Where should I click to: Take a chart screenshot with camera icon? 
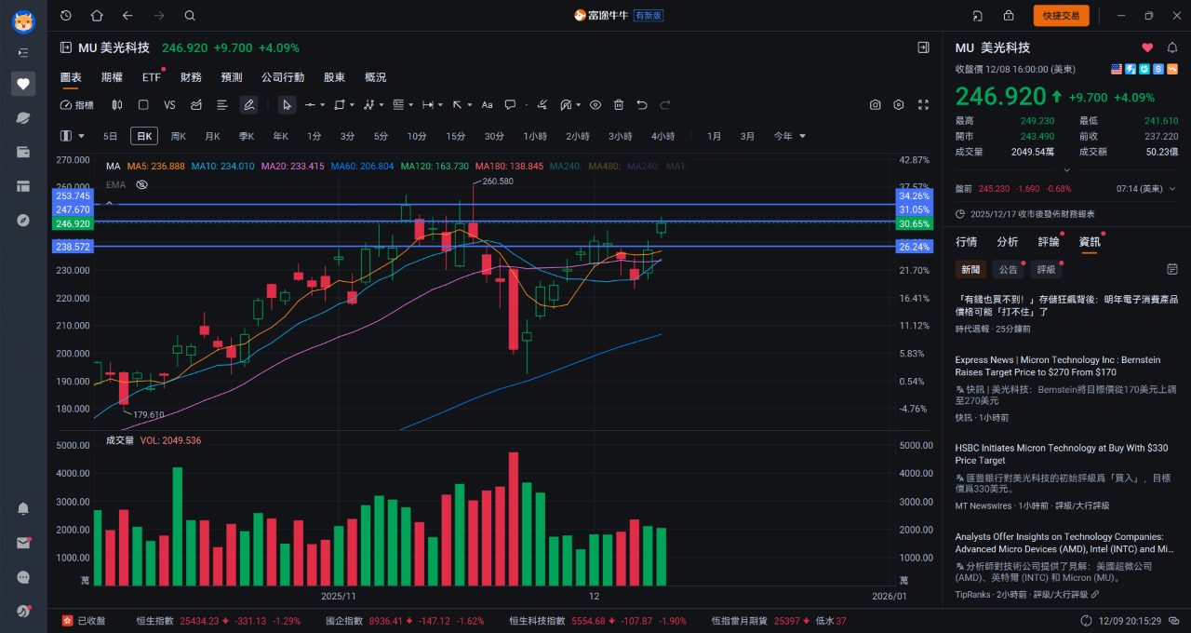click(x=875, y=105)
